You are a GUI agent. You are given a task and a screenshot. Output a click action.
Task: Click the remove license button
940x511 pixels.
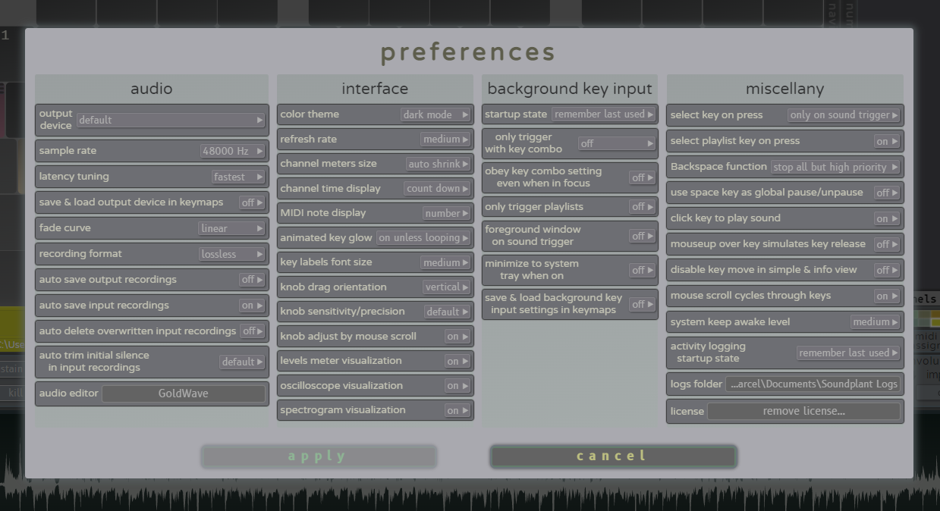click(x=803, y=412)
